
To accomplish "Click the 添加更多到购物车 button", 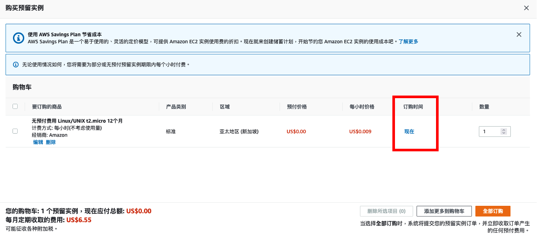I will coord(444,211).
